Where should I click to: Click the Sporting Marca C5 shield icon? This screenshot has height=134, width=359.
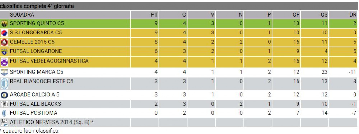(4, 72)
